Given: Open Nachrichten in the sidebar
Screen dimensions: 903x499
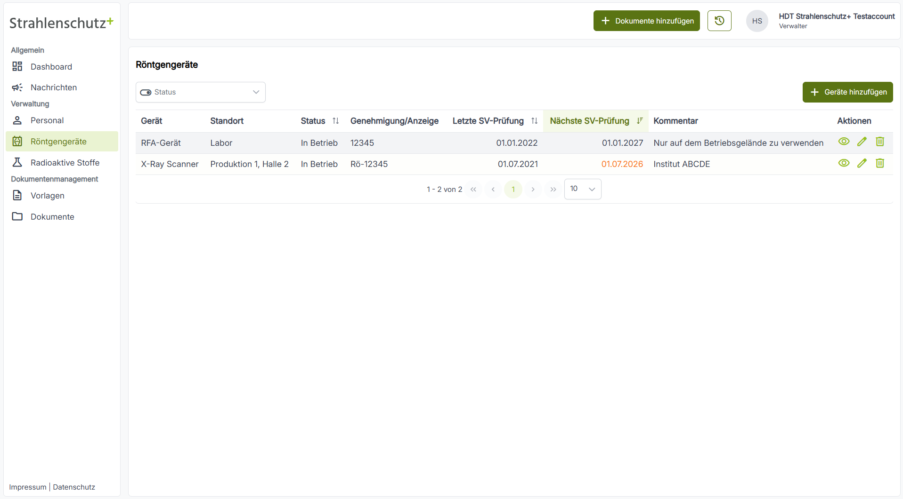Looking at the screenshot, I should 62,87.
